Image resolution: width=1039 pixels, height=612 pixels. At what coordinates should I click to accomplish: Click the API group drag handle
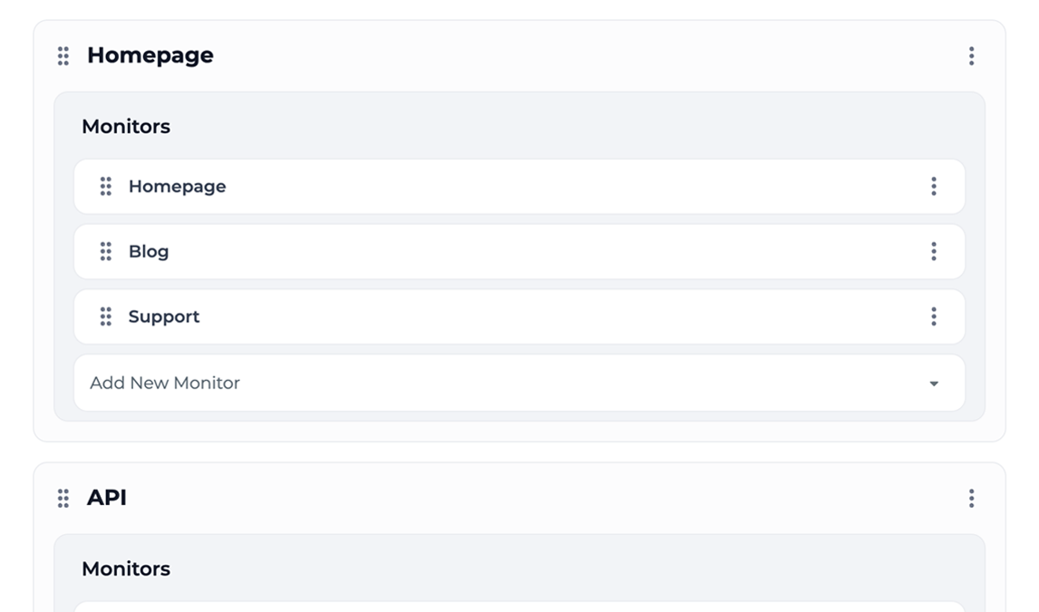(x=63, y=498)
